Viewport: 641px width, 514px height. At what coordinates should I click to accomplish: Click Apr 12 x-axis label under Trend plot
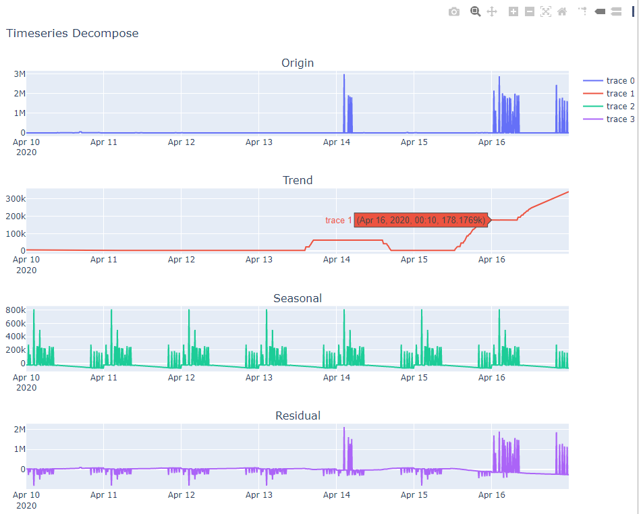[x=182, y=260]
